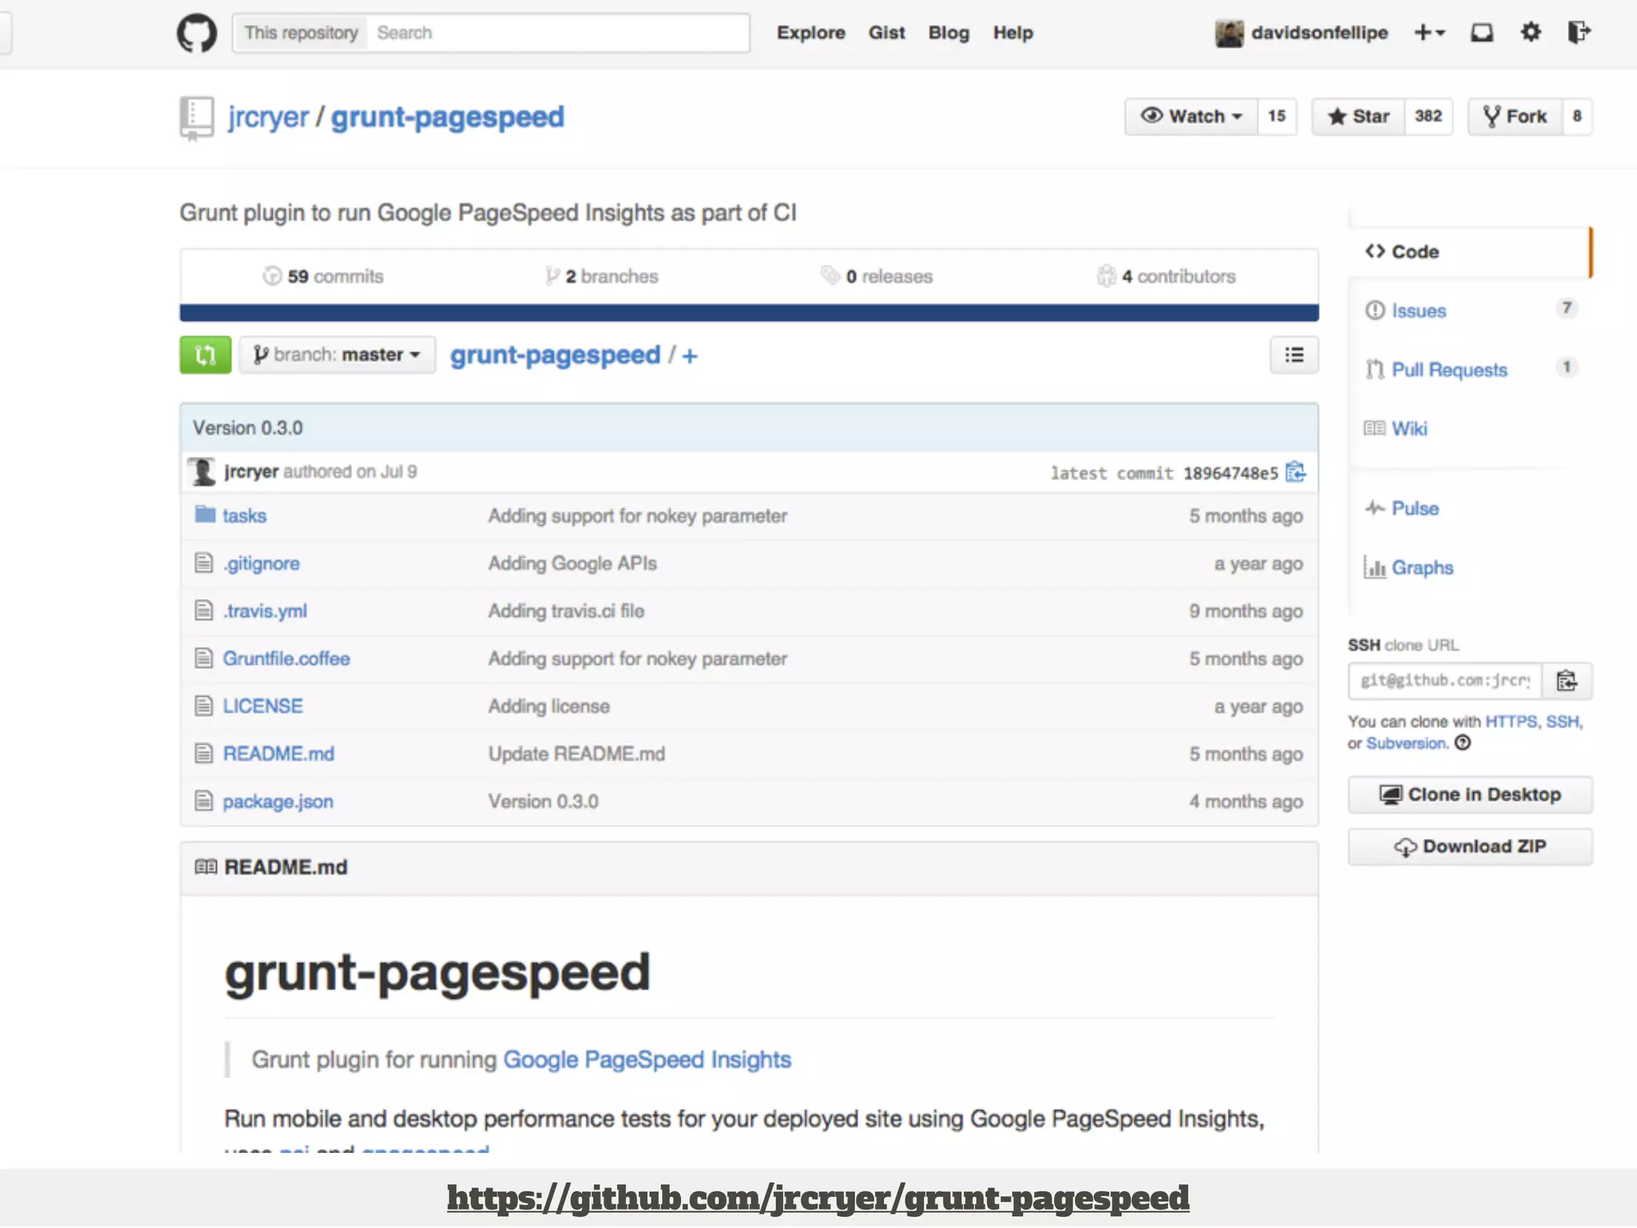The height and width of the screenshot is (1228, 1637).
Task: Switch clone URL to SSH link
Action: tap(1563, 721)
